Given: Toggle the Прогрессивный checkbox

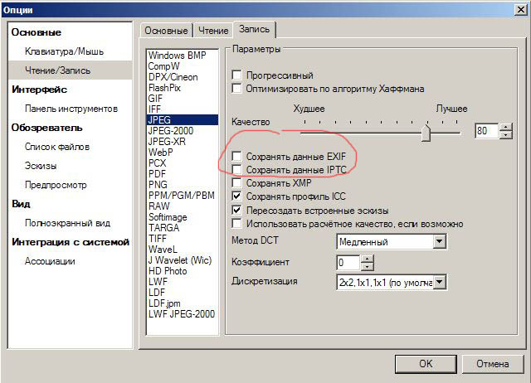Looking at the screenshot, I should point(238,75).
